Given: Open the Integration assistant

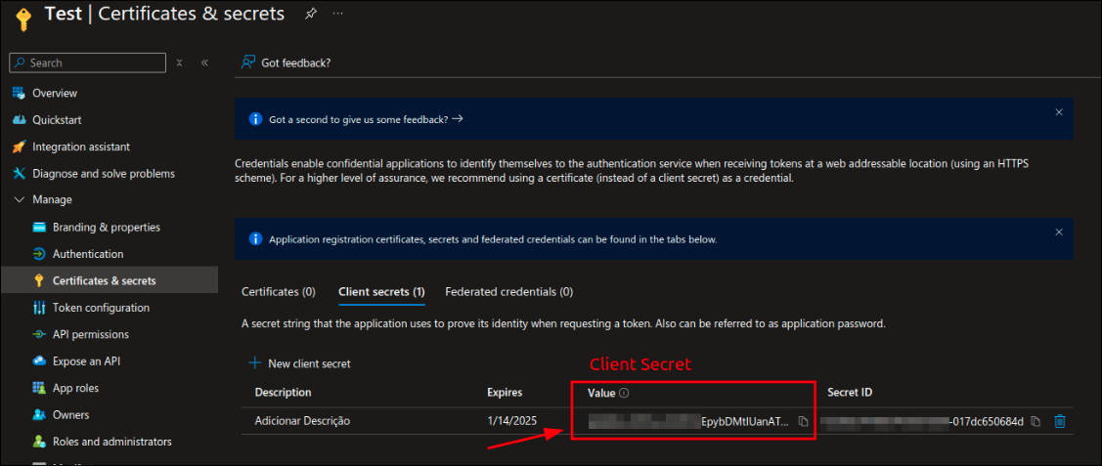Looking at the screenshot, I should [80, 147].
